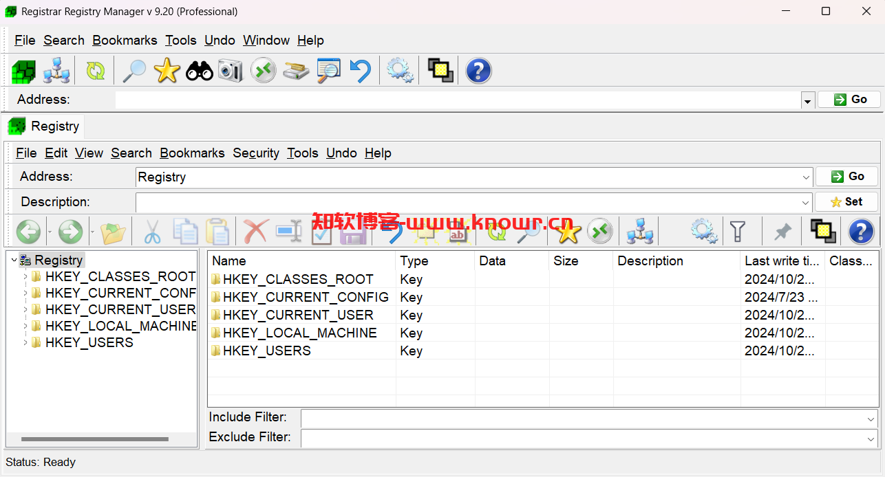Collapse the Registry root node
The height and width of the screenshot is (477, 885).
[14, 260]
